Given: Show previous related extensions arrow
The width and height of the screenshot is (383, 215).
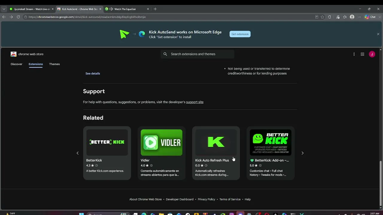Looking at the screenshot, I should [77, 153].
